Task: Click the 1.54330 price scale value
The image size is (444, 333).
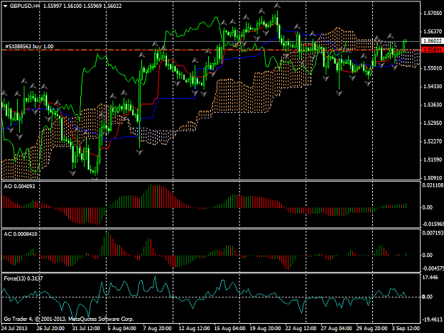Action: pos(433,87)
